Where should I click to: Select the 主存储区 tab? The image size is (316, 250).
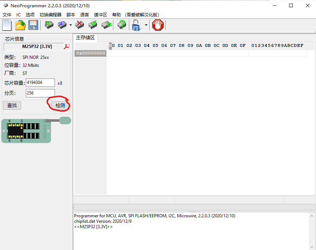pyautogui.click(x=85, y=38)
